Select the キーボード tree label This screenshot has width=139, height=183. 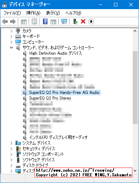pos(31,36)
